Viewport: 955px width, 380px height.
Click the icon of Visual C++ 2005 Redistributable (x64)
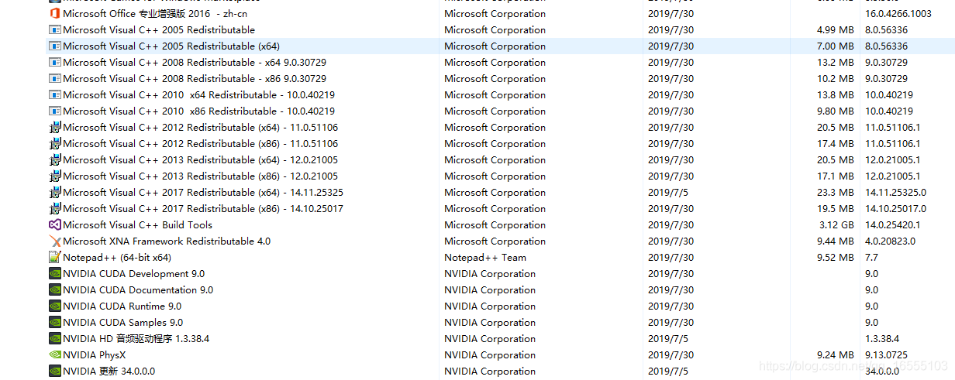pos(55,46)
